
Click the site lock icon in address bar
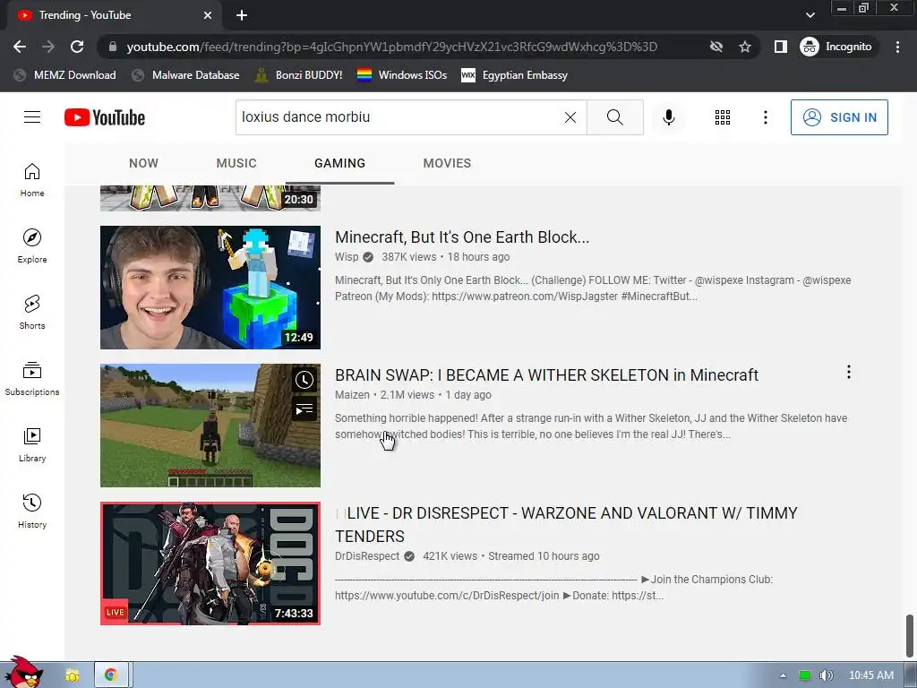pos(113,47)
